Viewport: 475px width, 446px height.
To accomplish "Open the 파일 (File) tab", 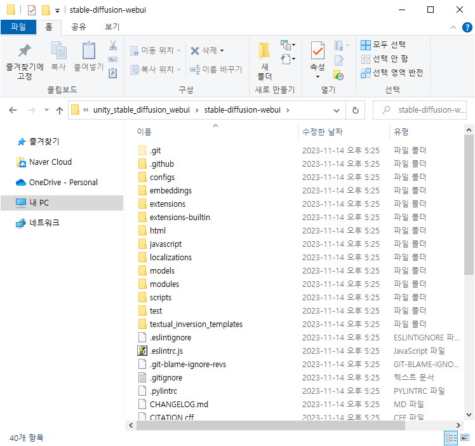I will pos(18,27).
